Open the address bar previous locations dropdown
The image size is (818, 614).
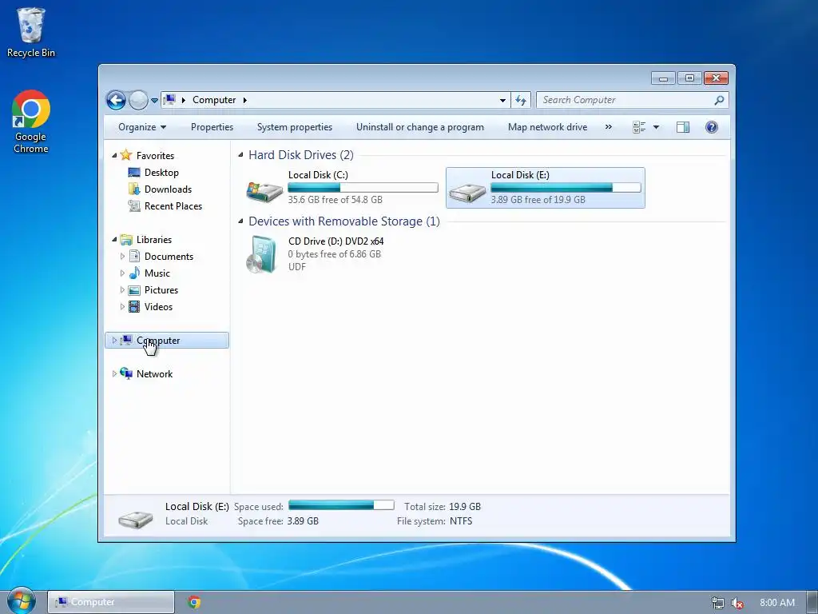(x=502, y=100)
